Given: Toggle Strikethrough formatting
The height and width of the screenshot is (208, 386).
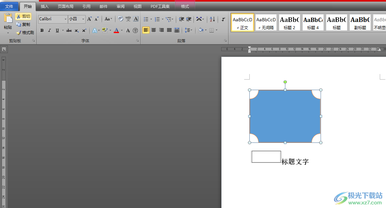Looking at the screenshot, I should click(x=69, y=30).
